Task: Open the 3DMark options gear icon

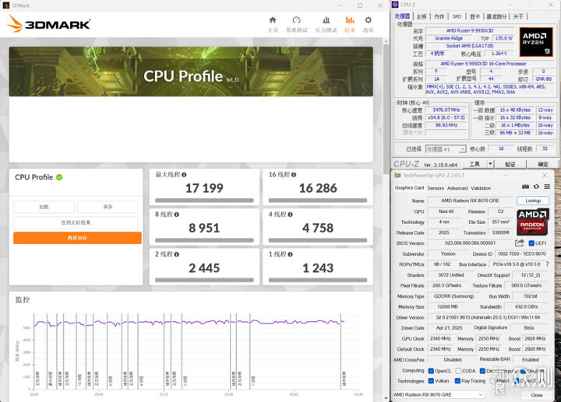Action: 368,20
